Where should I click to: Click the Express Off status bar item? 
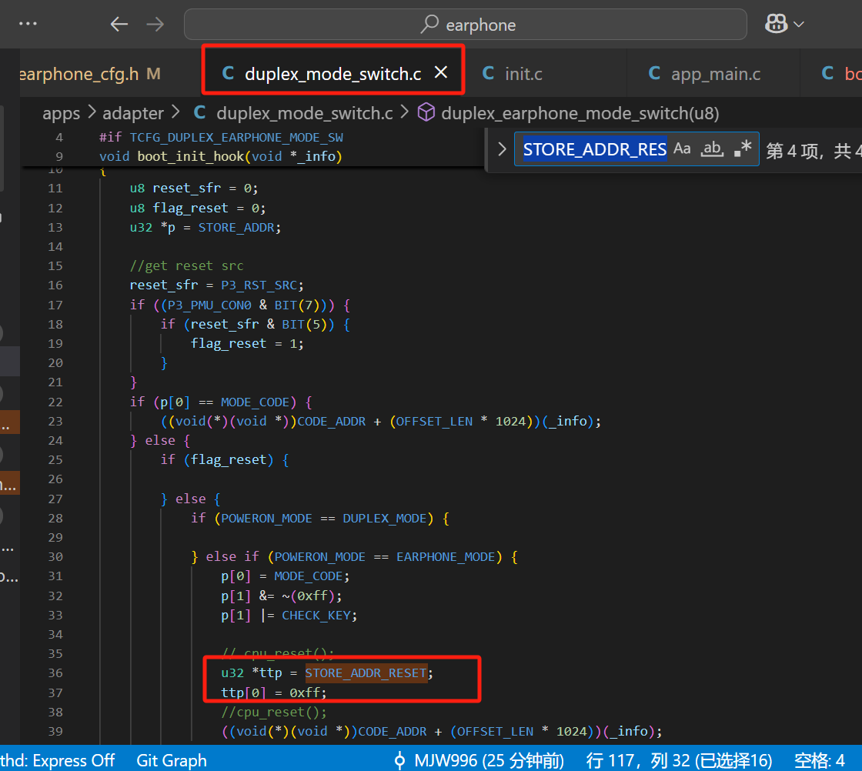57,760
